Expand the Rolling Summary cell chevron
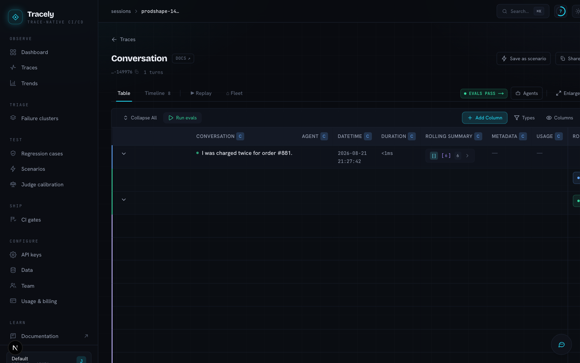The image size is (580, 363). [x=467, y=156]
